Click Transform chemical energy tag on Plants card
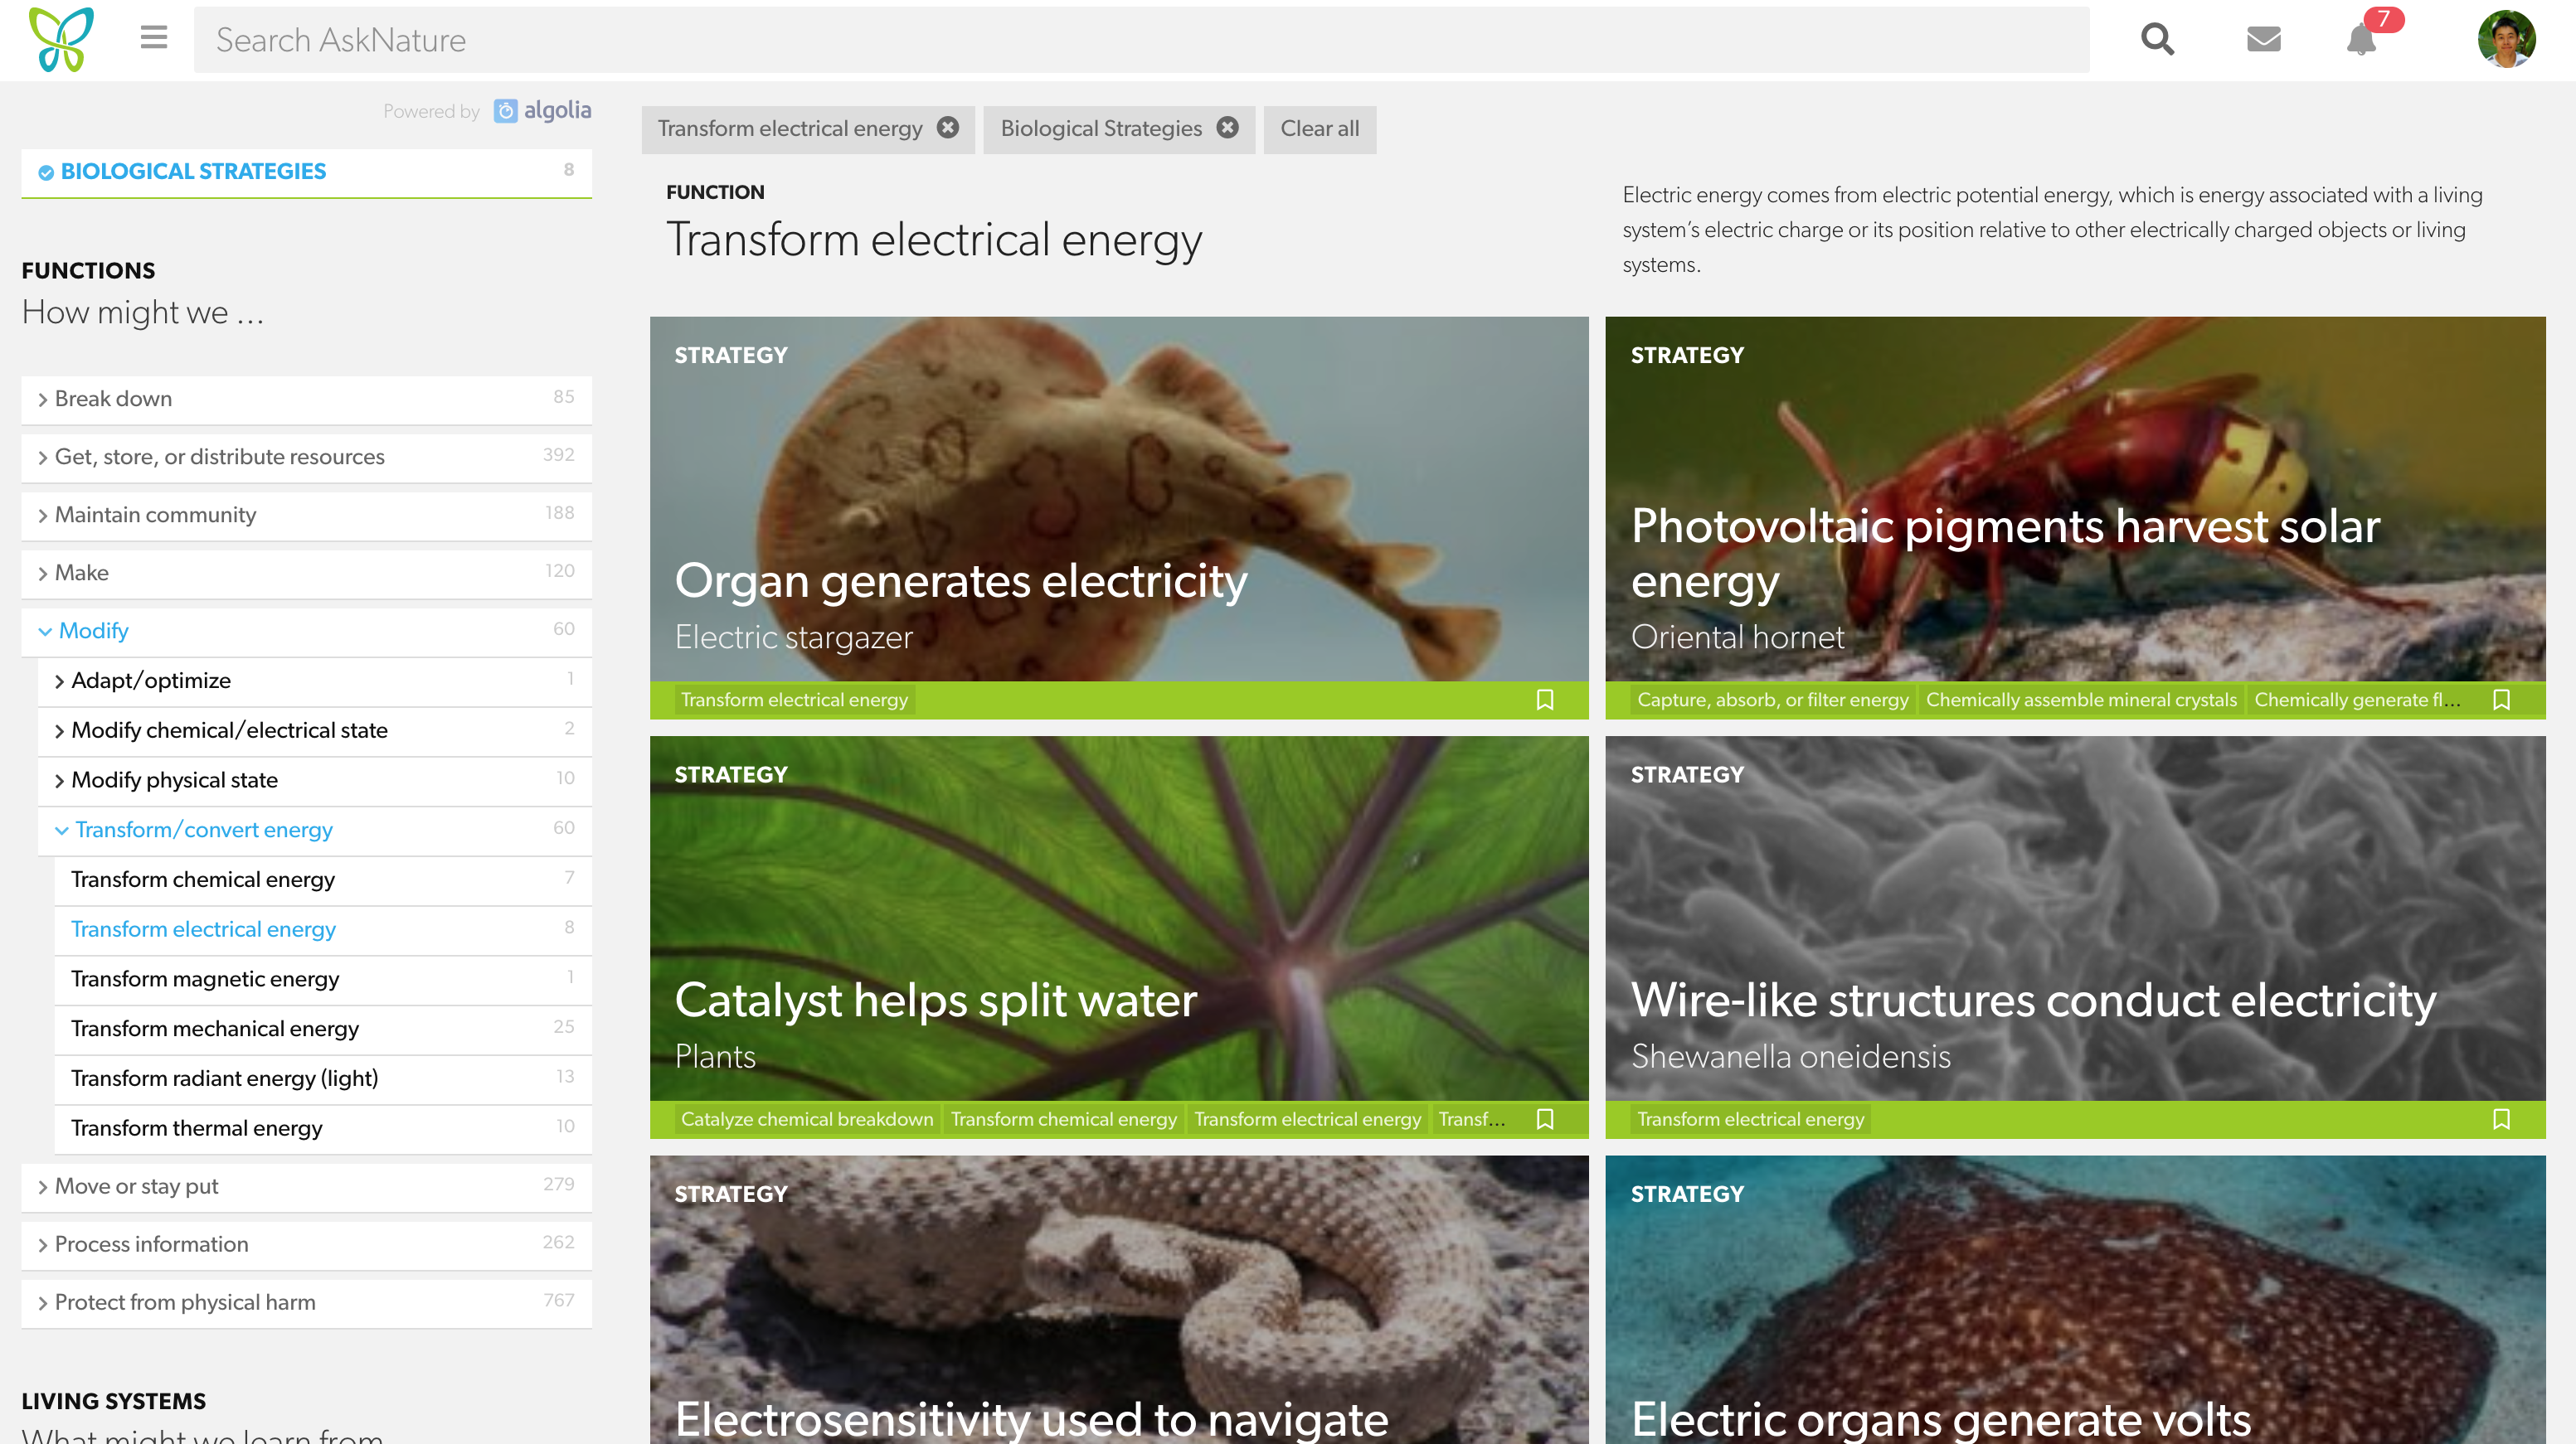The width and height of the screenshot is (2576, 1444). click(1063, 1119)
